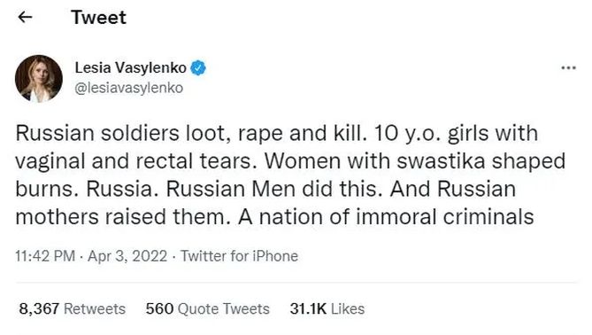The width and height of the screenshot is (592, 335).
Task: Click the tweet's first line starting Russian soldiers
Action: click(x=277, y=134)
